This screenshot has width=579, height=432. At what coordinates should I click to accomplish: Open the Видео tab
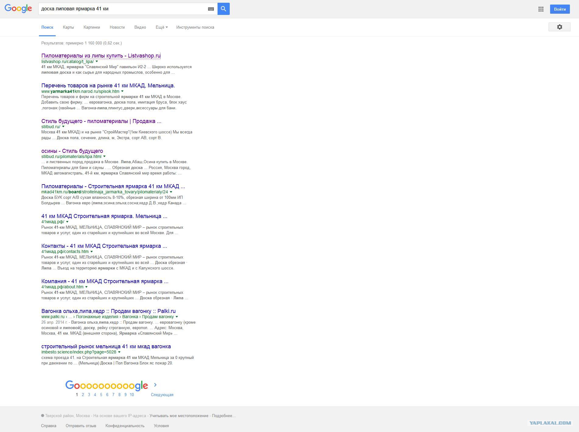pos(140,27)
